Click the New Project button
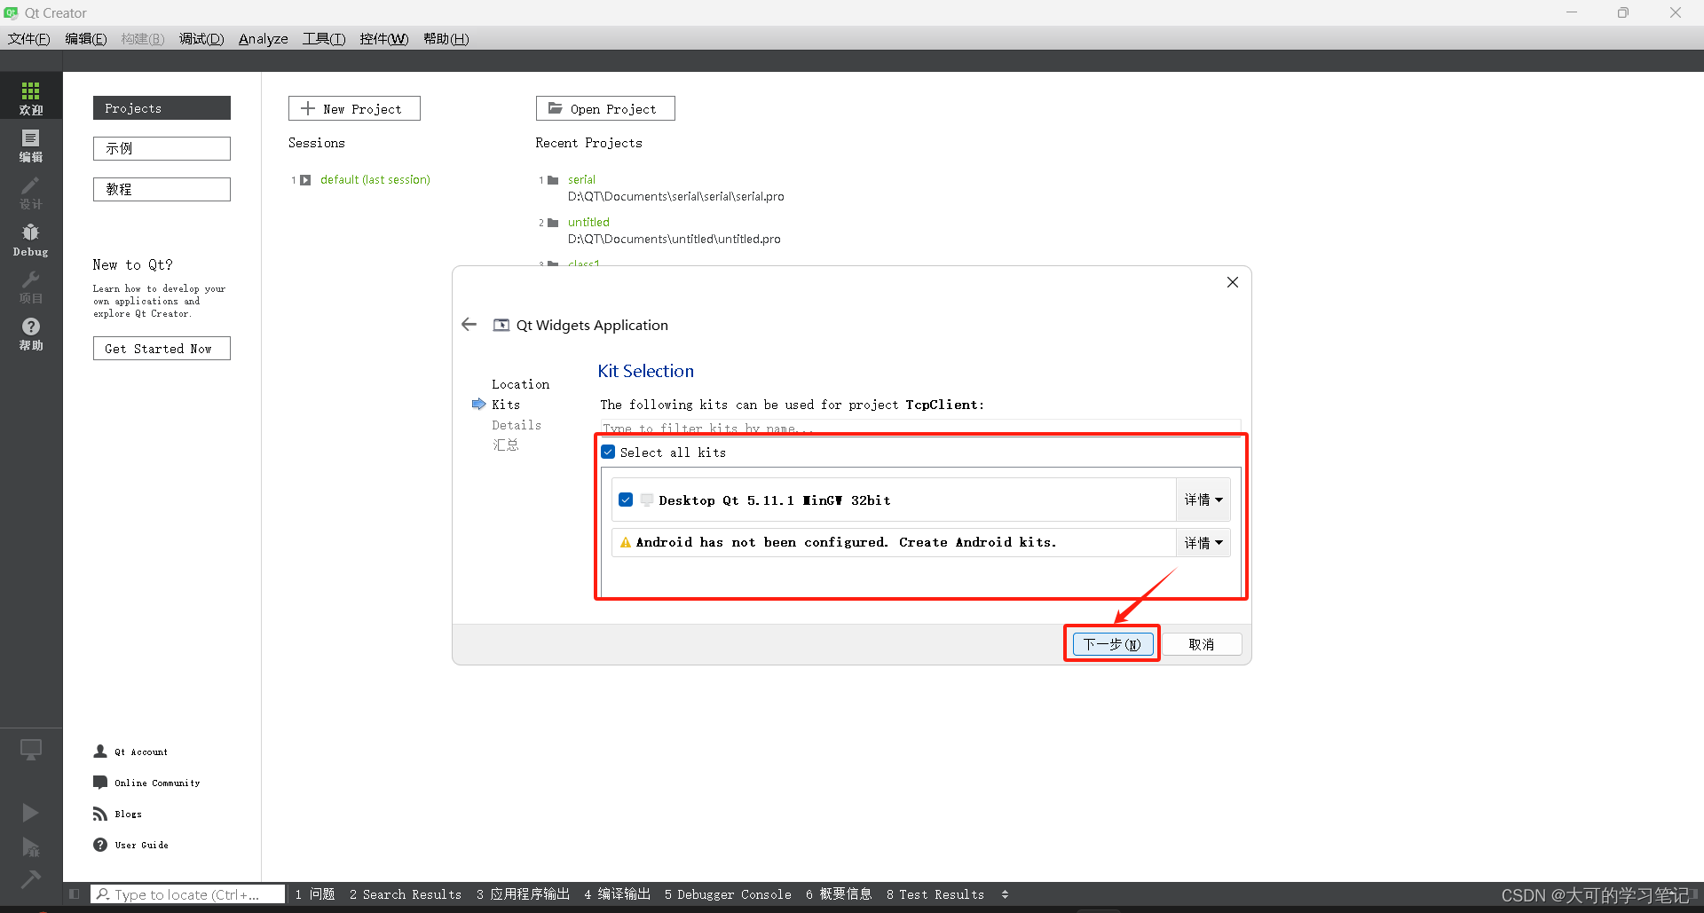 354,108
